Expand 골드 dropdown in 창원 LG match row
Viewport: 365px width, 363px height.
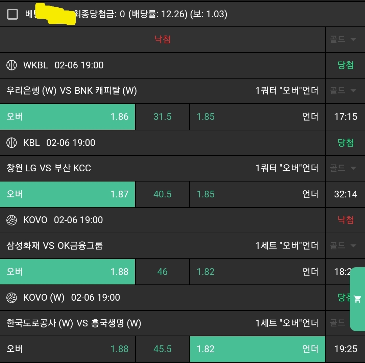point(343,168)
